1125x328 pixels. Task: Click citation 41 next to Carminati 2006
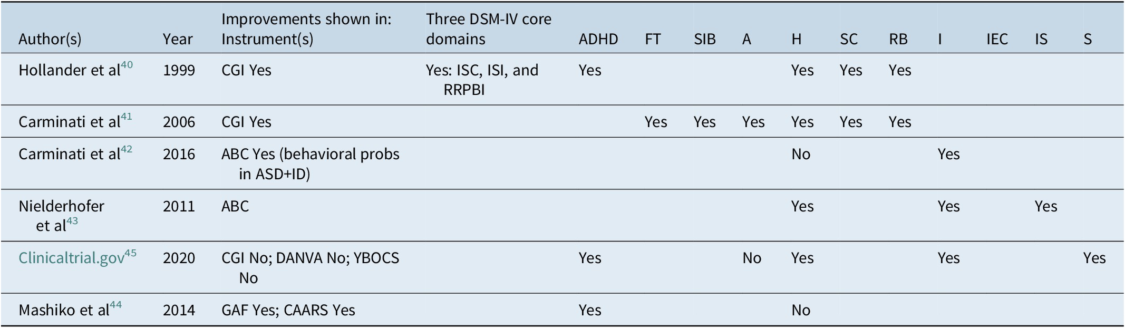(x=127, y=117)
